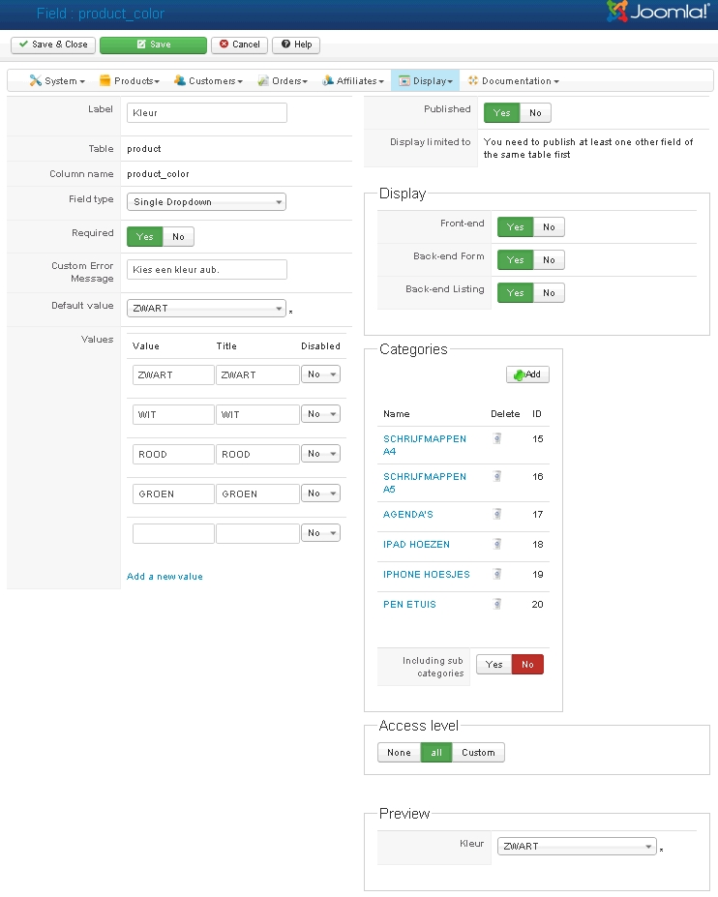Set Required to No

[x=178, y=236]
